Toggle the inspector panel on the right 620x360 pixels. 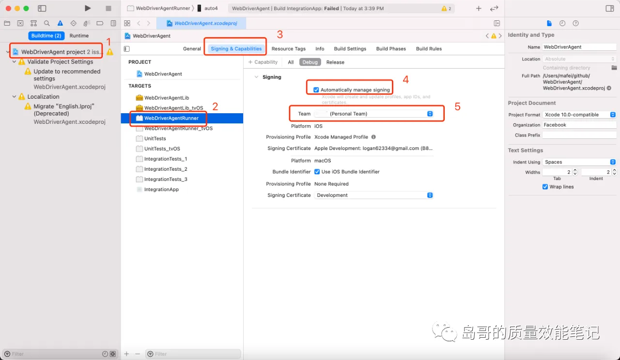point(610,8)
